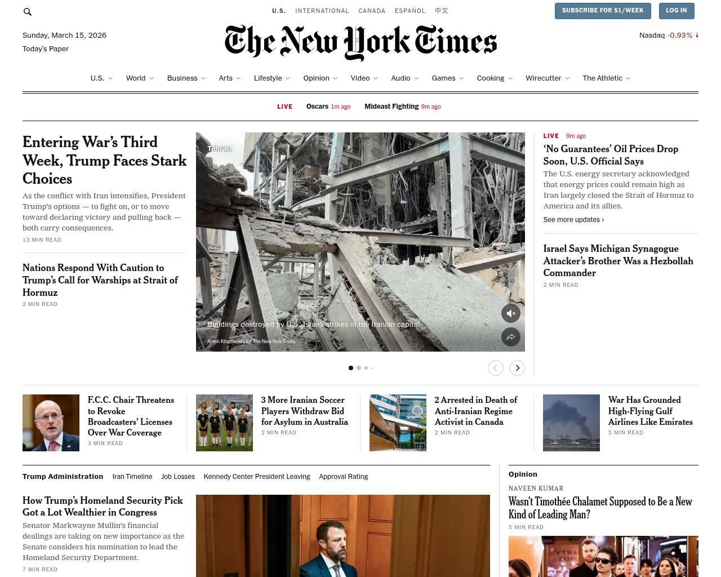Open the Chinese edition link
This screenshot has width=721, height=577.
point(442,11)
